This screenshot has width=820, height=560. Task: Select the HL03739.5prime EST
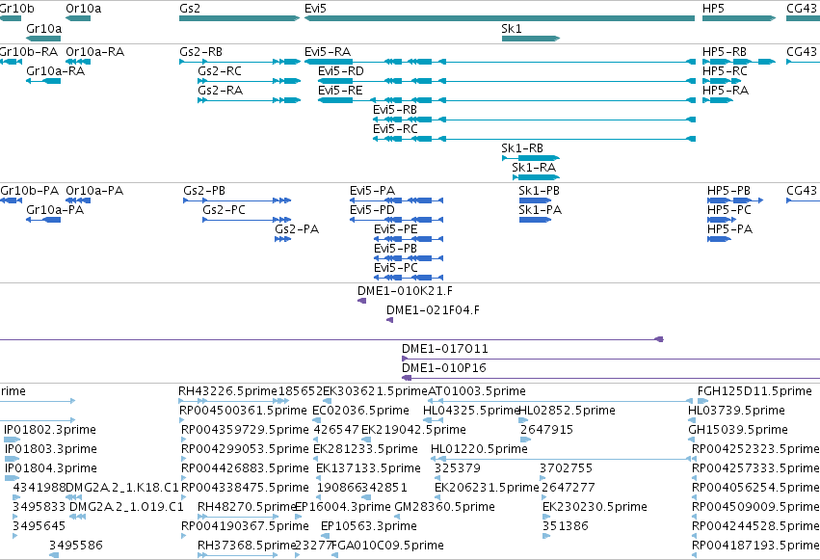690,420
